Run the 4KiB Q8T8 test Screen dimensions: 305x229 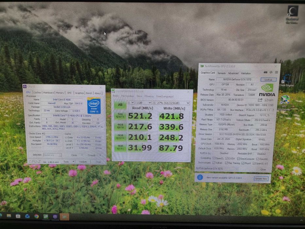tap(120, 126)
